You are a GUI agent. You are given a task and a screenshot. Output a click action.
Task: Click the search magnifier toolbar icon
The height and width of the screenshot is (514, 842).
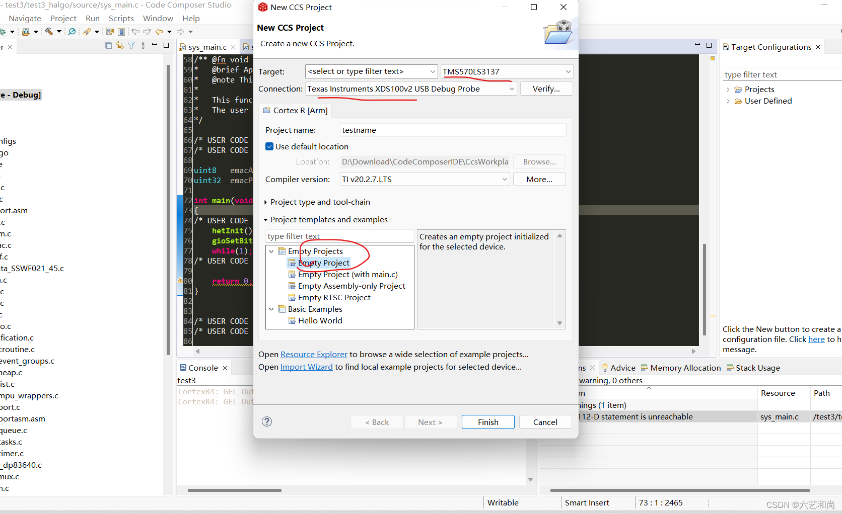(72, 32)
